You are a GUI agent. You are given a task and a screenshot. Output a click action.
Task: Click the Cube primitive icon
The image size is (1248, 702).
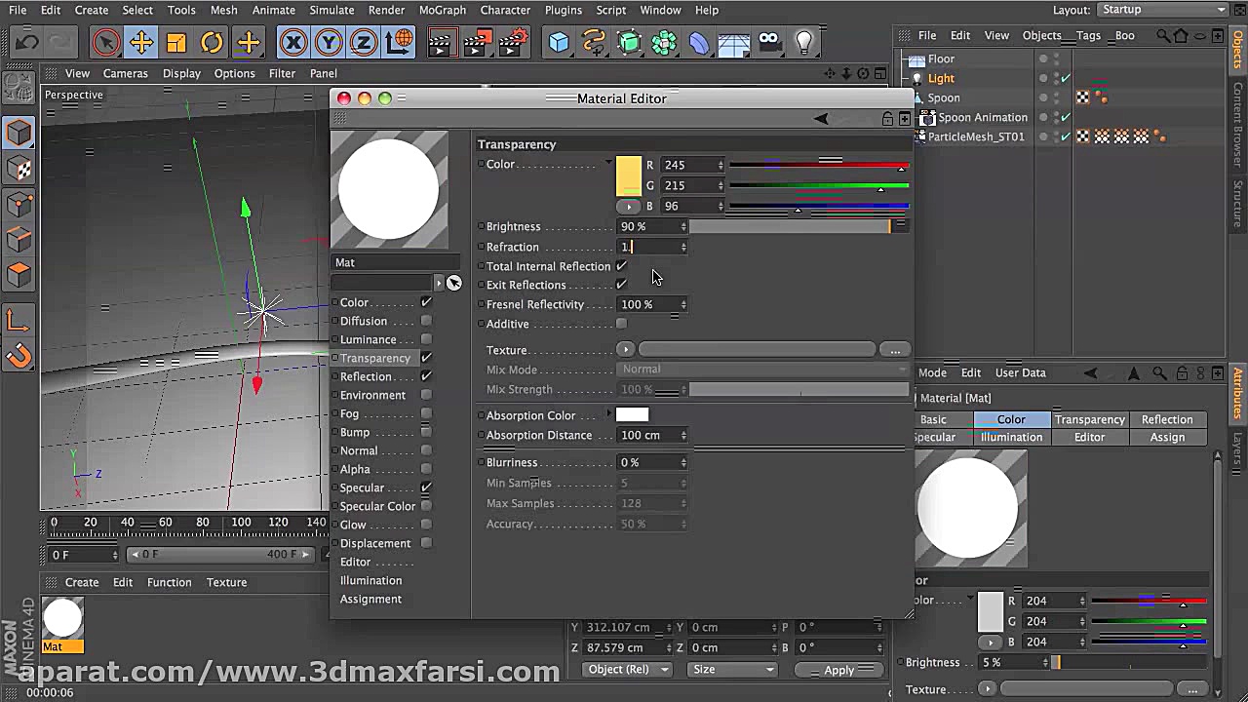(559, 42)
